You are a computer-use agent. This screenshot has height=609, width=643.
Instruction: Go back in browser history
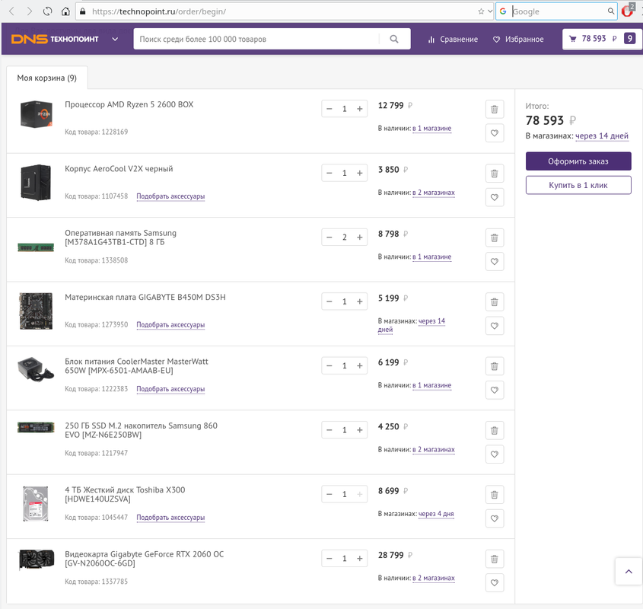(11, 11)
